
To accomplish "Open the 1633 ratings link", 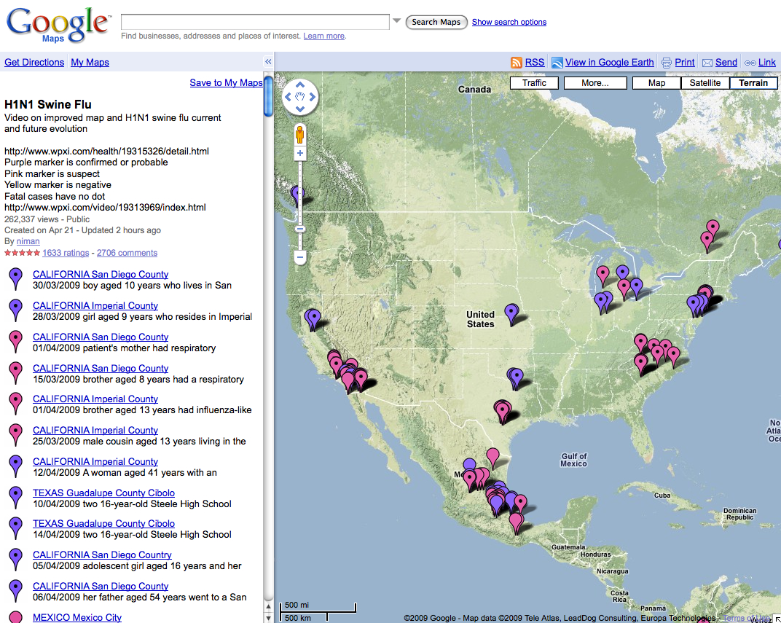I will 66,253.
